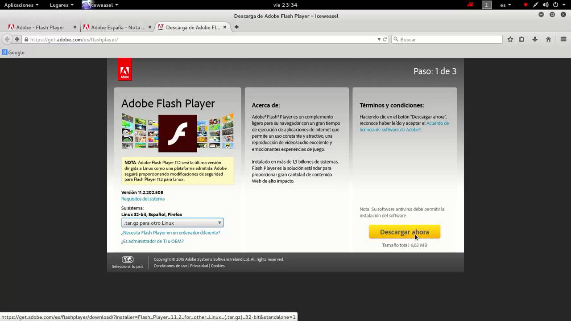The width and height of the screenshot is (571, 321).
Task: Bookmark this page with the star icon
Action: tap(510, 39)
